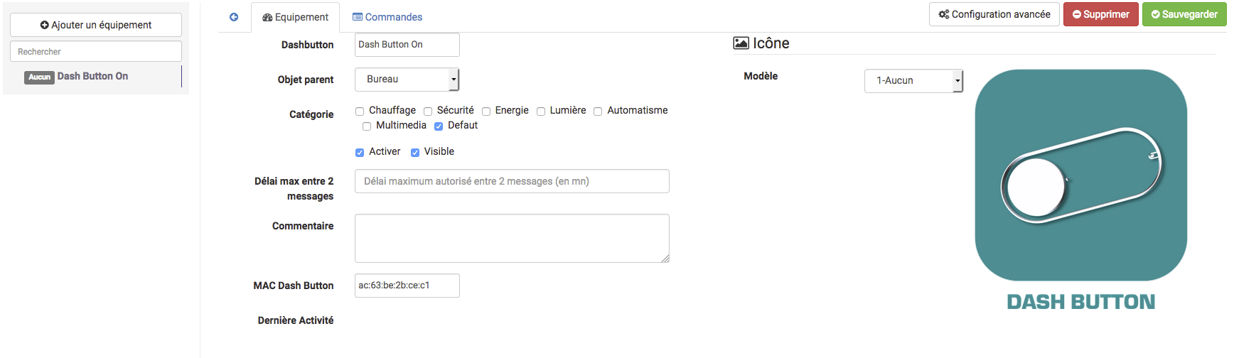Click the Equipement tab dashboard icon
The image size is (1234, 358).
[267, 17]
